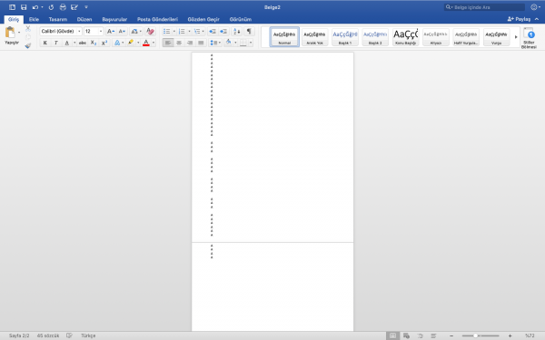Image resolution: width=545 pixels, height=340 pixels.
Task: Open the sidebar/navigation pane icon
Action: [12, 7]
